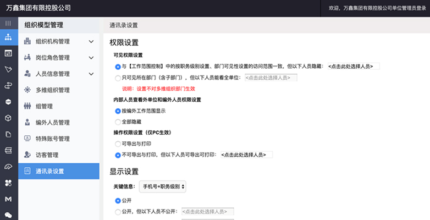Image resolution: width=430 pixels, height=220 pixels.
Task: Click the cube icon in left rail
Action: pyautogui.click(x=8, y=118)
